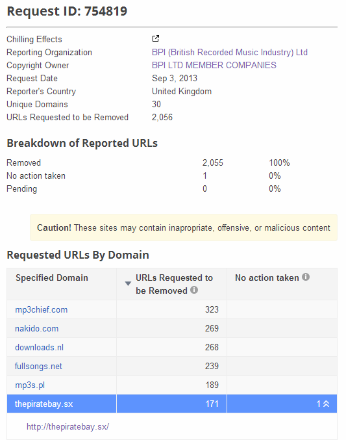
Task: Collapse thepiratebay.sx row with double chevron
Action: [x=326, y=404]
